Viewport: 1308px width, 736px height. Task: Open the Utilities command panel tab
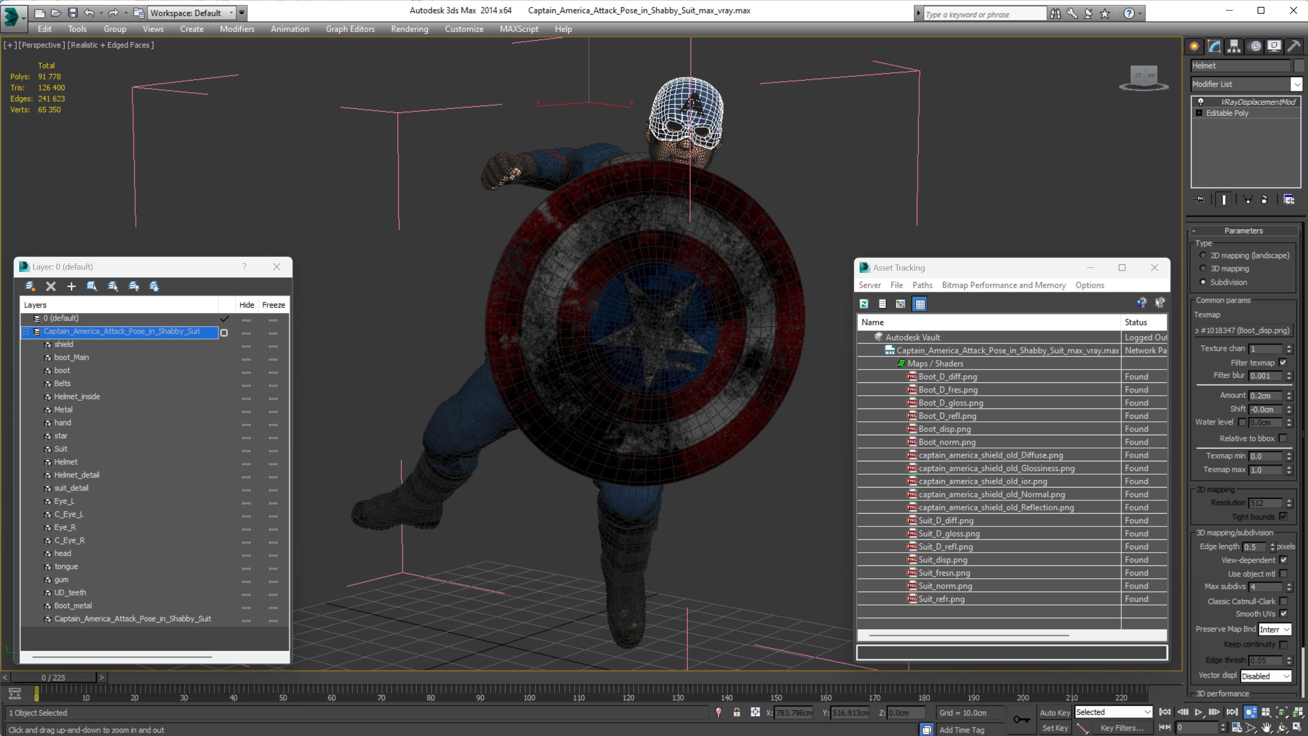coord(1294,46)
